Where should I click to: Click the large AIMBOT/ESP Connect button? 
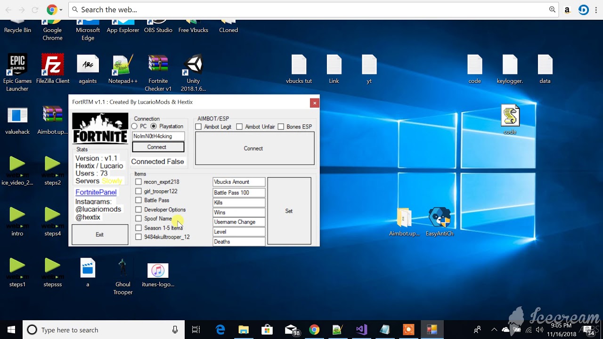[255, 148]
